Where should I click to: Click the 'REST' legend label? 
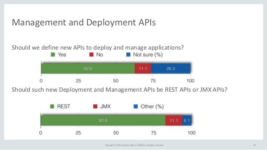[x=64, y=106]
